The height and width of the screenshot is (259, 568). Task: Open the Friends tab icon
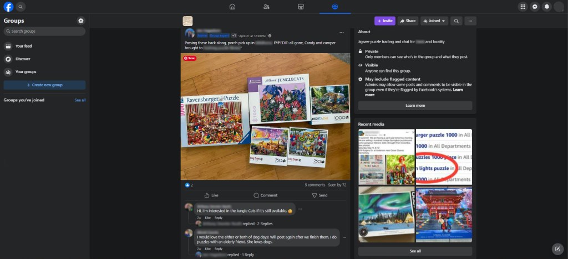266,7
